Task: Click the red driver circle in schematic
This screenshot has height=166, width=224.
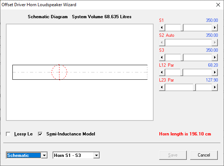Action: 59,72
